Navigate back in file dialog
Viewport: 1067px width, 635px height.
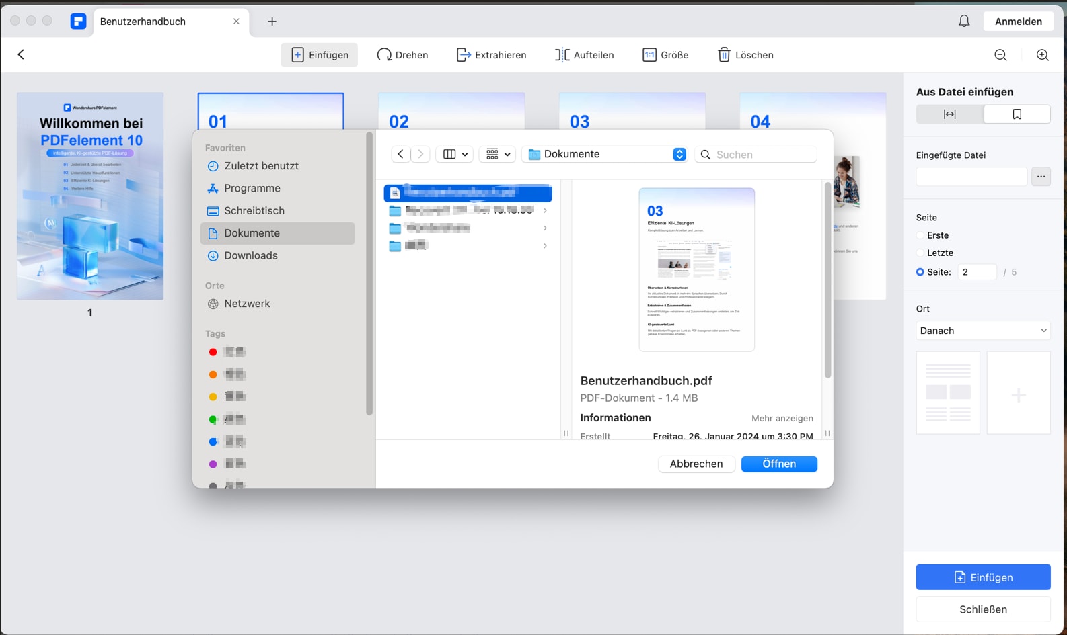point(400,154)
